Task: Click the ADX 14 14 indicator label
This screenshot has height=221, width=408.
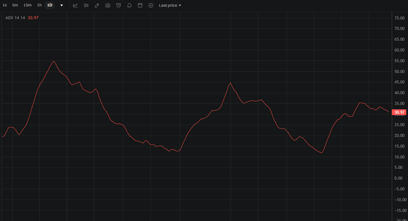Action: (15, 18)
